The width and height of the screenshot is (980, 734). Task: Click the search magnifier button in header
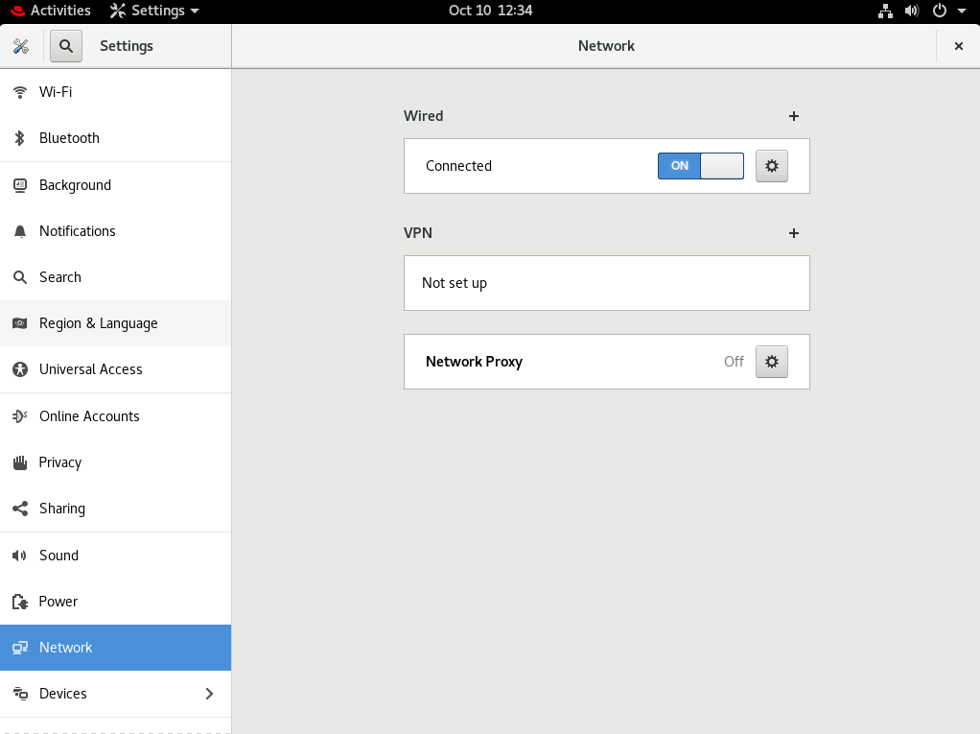tap(65, 46)
